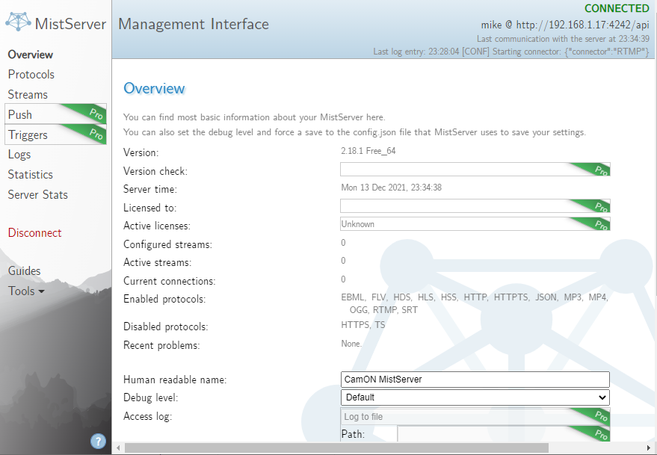Click the access log Path field
657x455 pixels.
[504, 434]
